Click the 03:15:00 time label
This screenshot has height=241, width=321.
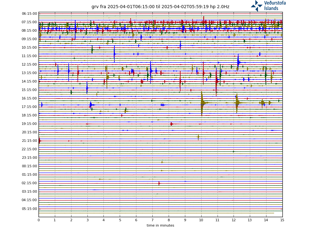coord(29,192)
